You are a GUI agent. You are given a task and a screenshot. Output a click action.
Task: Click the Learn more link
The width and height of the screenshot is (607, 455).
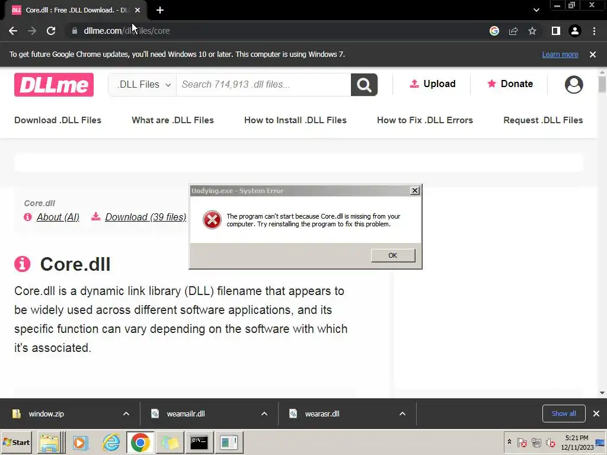(560, 54)
